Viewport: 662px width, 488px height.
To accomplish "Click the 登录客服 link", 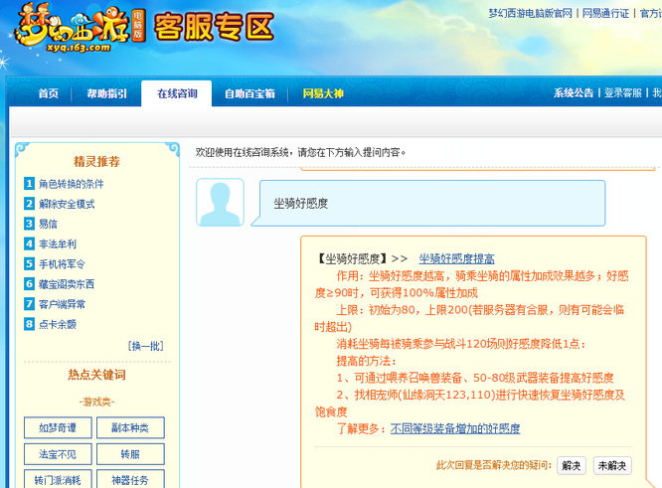I will 622,92.
